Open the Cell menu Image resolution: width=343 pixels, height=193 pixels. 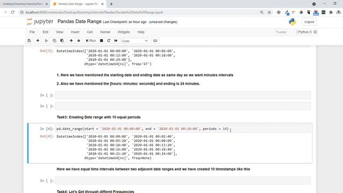pyautogui.click(x=90, y=32)
